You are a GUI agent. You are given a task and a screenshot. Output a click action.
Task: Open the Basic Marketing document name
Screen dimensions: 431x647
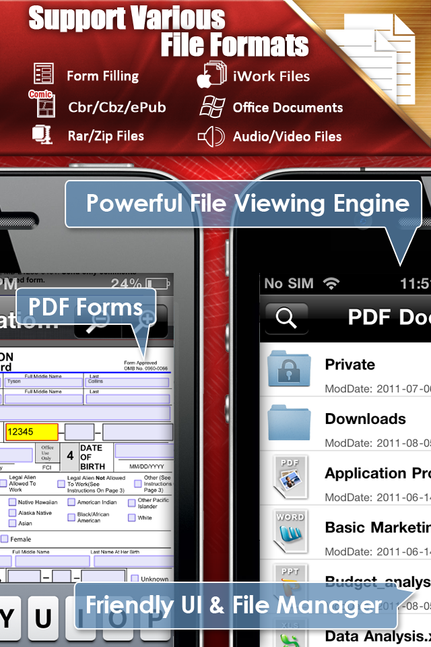click(x=378, y=527)
